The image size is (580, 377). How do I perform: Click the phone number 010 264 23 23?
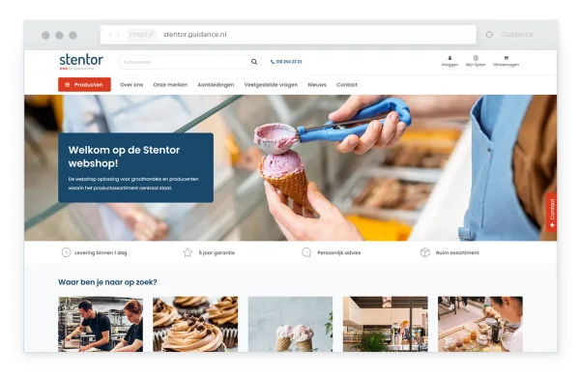click(x=286, y=62)
